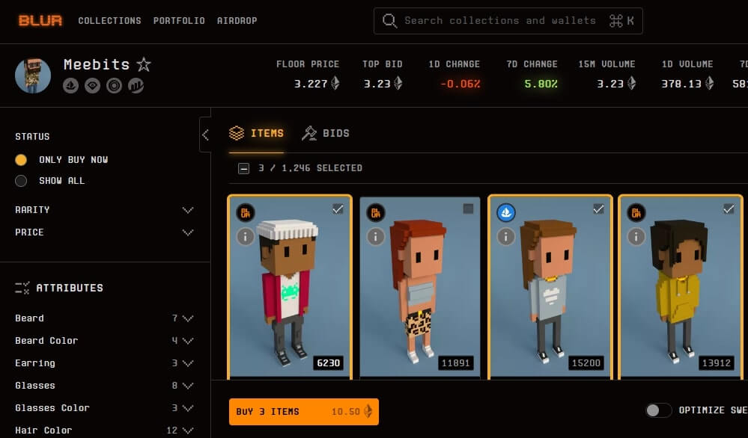748x438 pixels.
Task: Switch to the Items tab
Action: coord(257,133)
